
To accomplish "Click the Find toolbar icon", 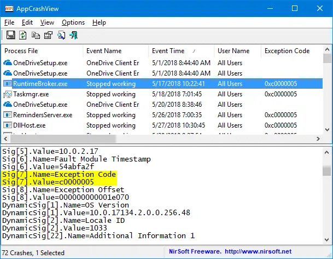I will pyautogui.click(x=61, y=35).
